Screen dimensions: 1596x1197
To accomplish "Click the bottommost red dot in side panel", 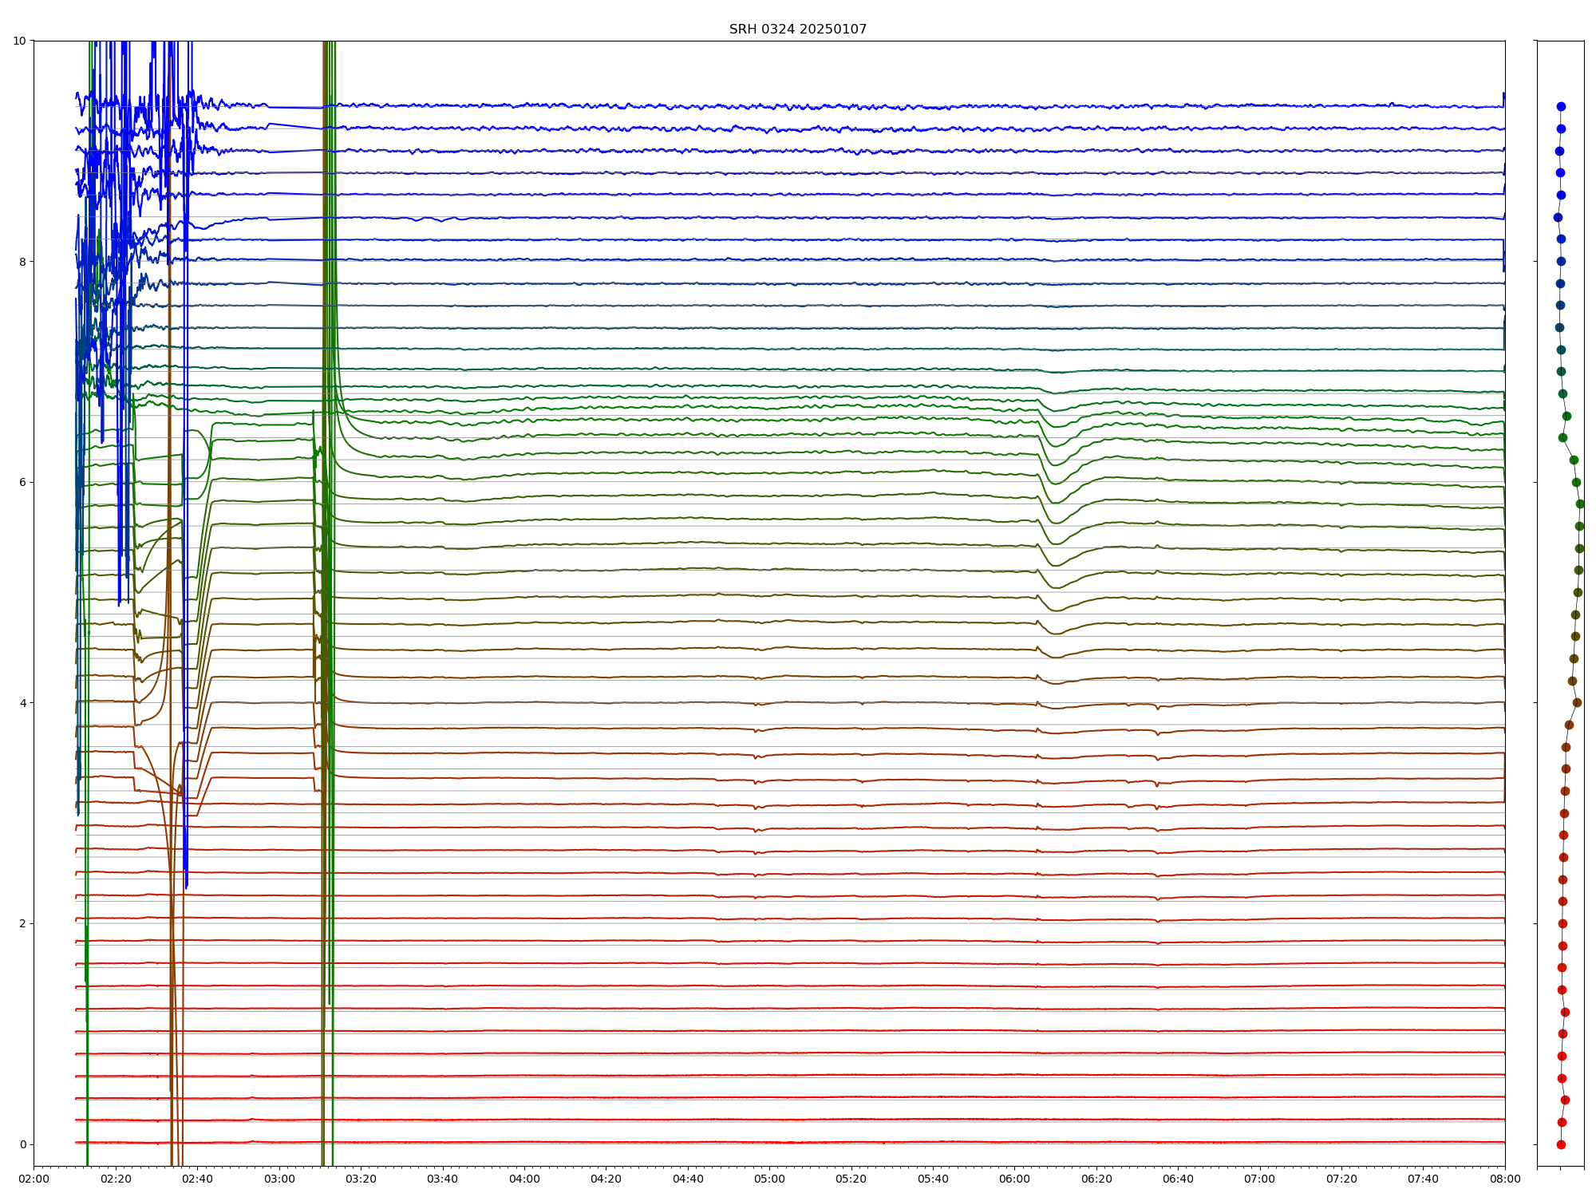I will [1561, 1144].
